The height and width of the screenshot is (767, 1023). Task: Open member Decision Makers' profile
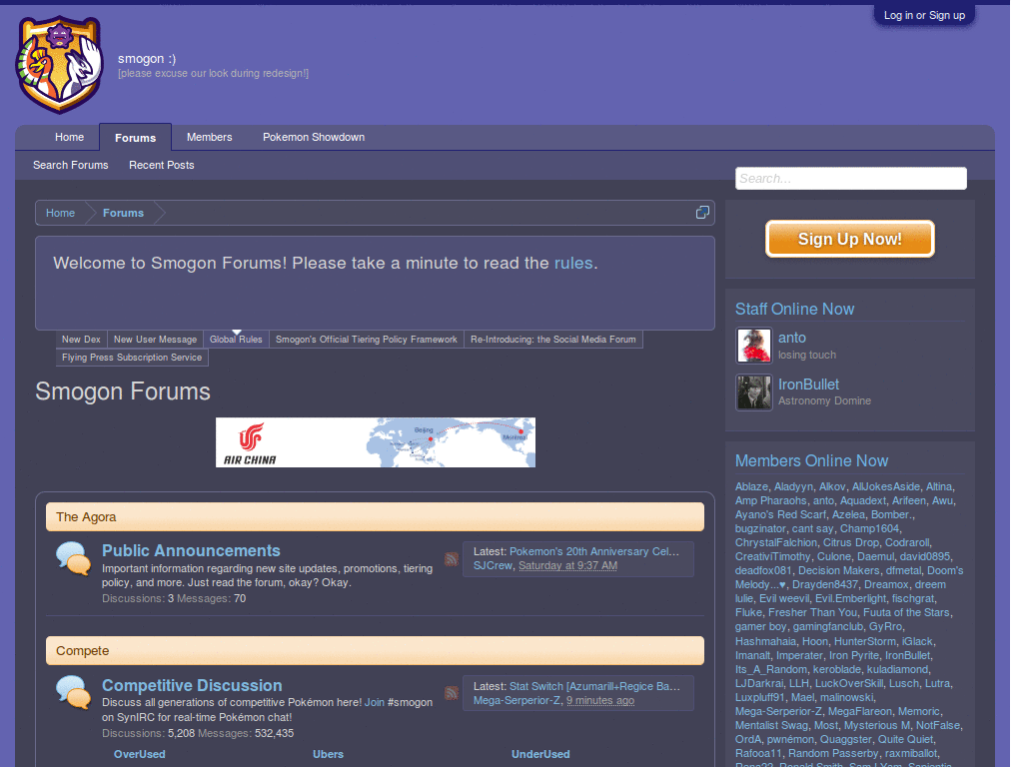839,570
